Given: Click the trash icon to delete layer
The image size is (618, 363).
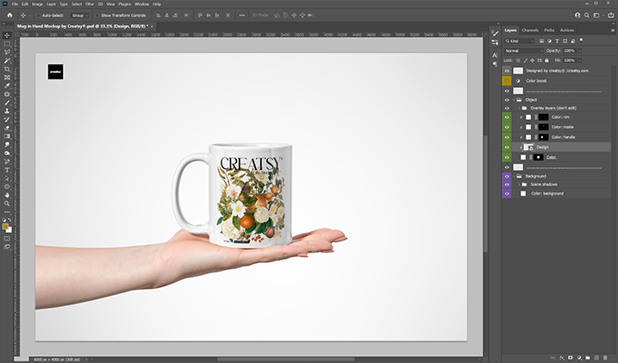Looking at the screenshot, I should point(605,358).
